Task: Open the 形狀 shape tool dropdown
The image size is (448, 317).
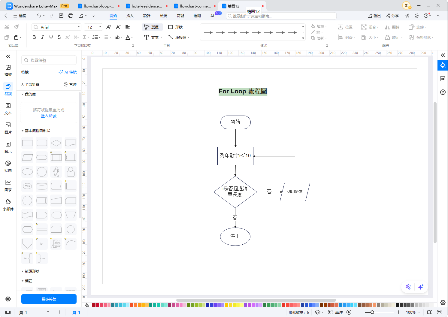Action: coord(177,27)
